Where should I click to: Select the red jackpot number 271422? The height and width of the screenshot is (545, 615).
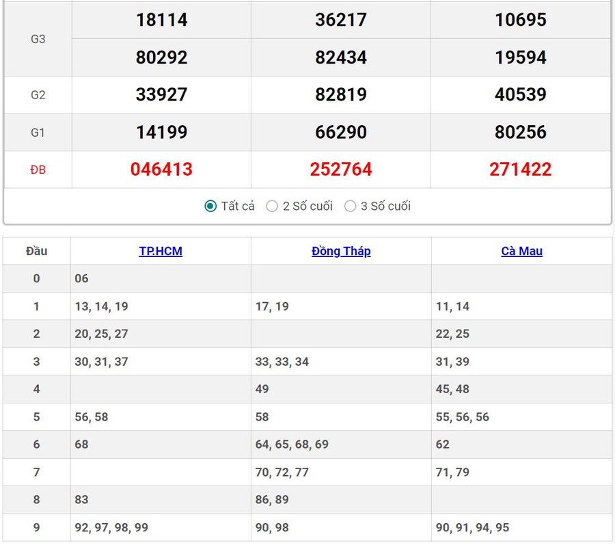(520, 170)
